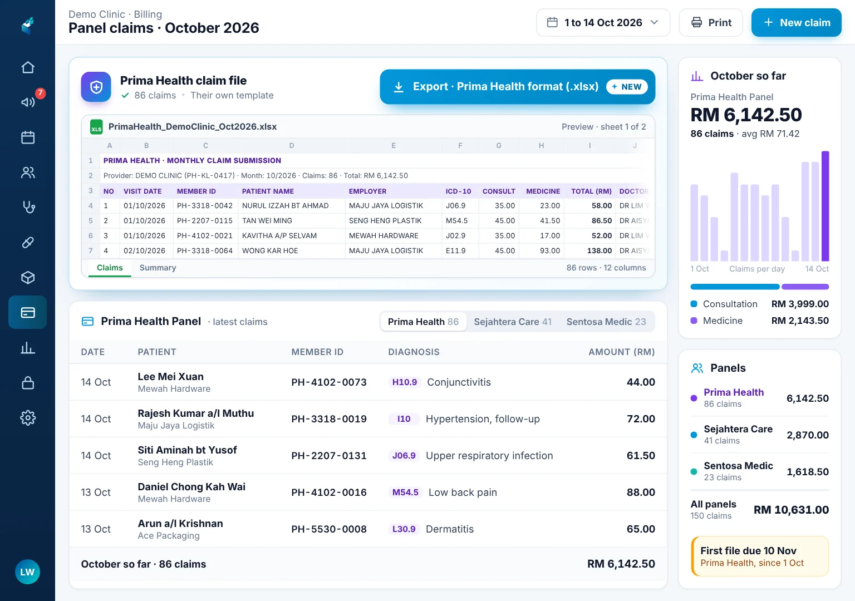Open the stethoscope consultation icon
The height and width of the screenshot is (601, 855).
click(x=28, y=208)
